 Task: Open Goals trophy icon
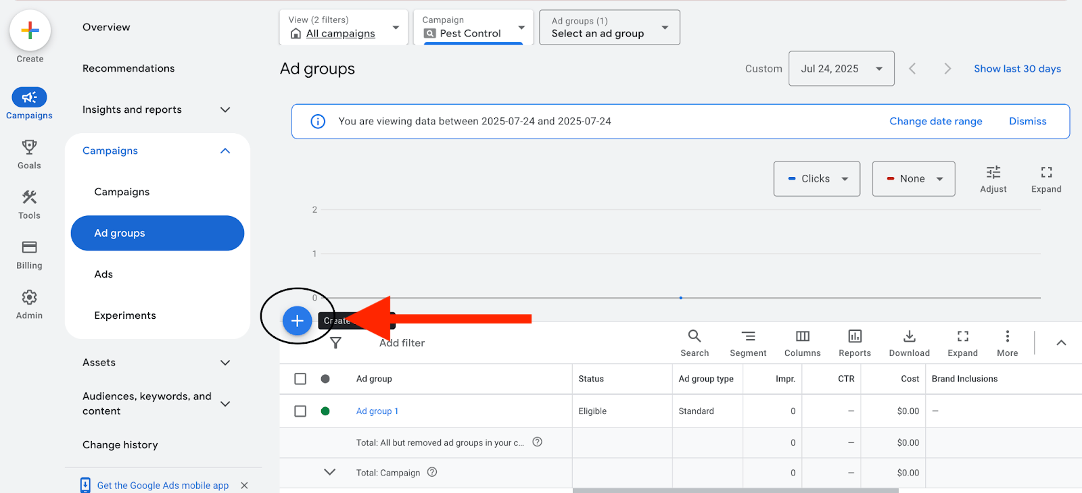(29, 147)
